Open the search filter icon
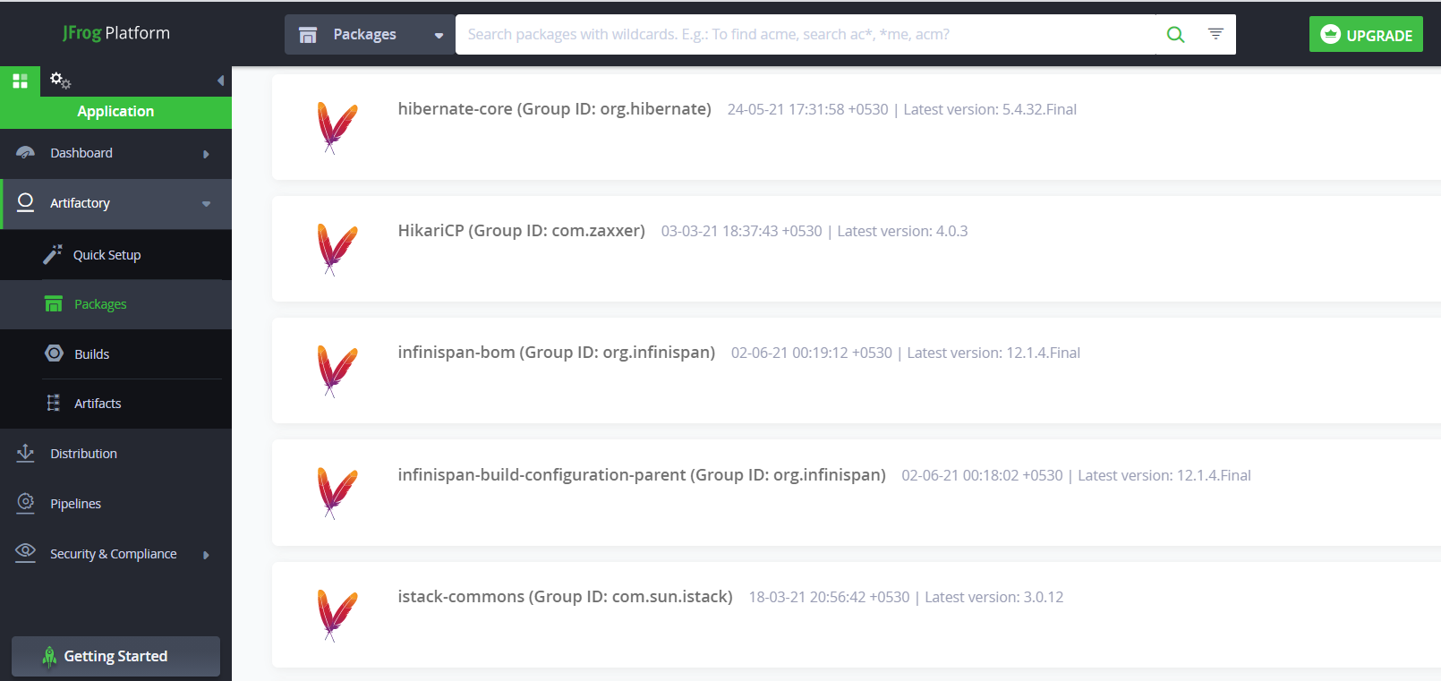This screenshot has width=1441, height=681. tap(1215, 34)
